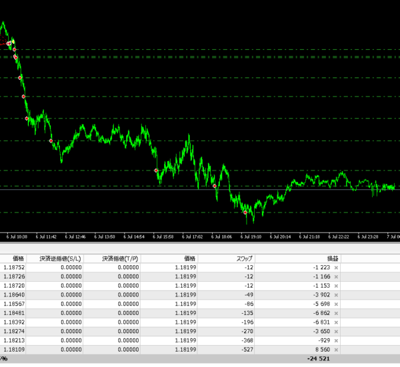This screenshot has height=367, width=400.
Task: Click the 6 Jul 23:28 time label
Action: point(368,236)
